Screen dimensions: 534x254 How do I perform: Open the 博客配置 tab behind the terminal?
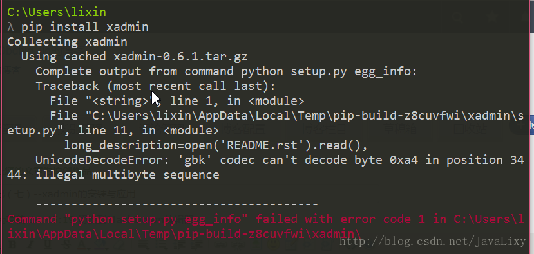[243, 129]
